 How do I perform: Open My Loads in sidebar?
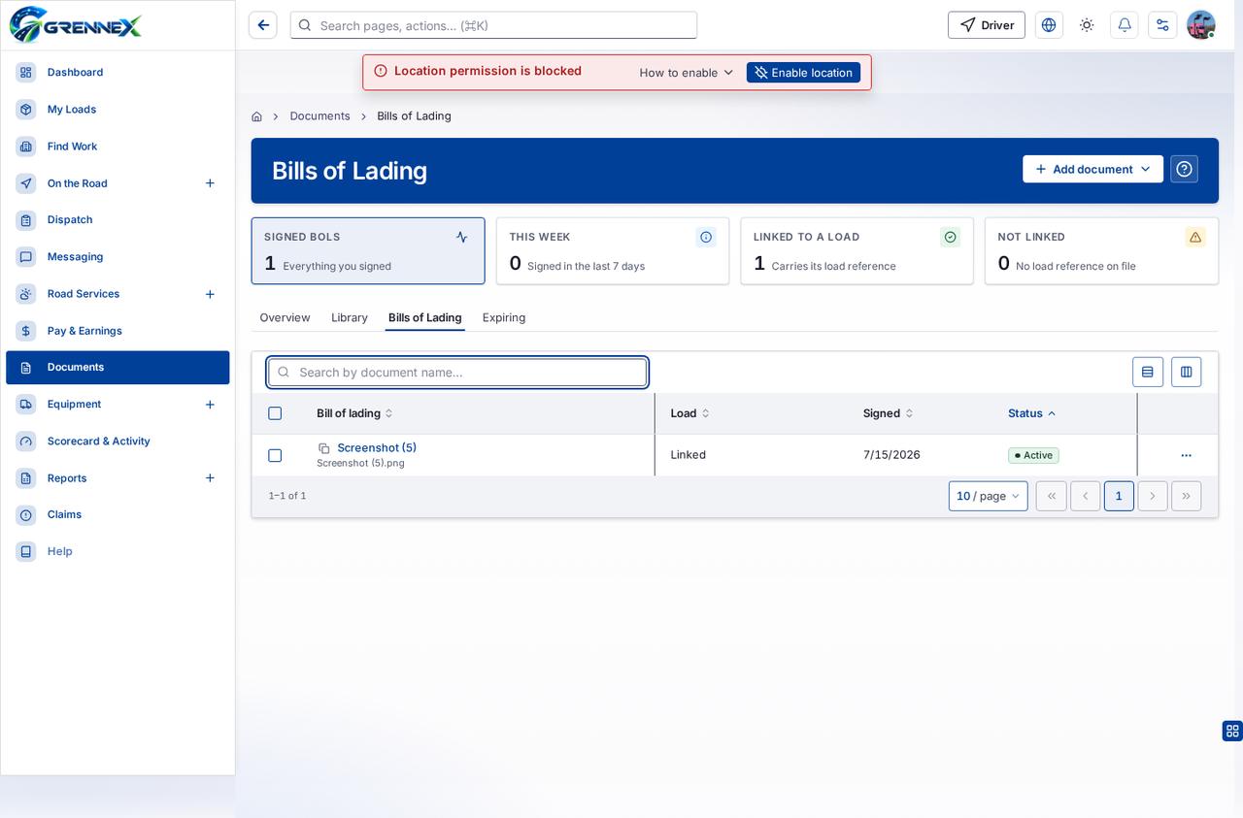click(118, 110)
